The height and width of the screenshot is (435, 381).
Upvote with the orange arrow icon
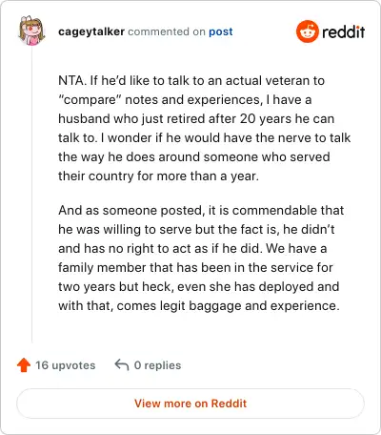[24, 365]
